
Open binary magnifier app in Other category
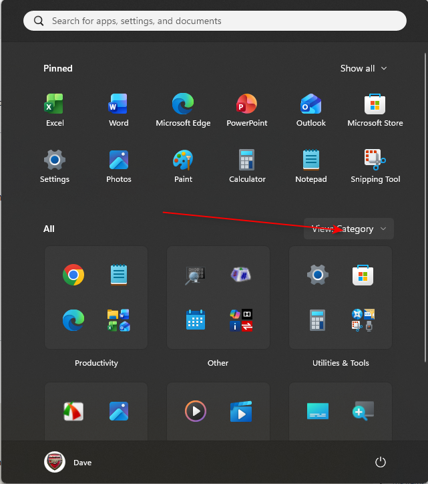(x=196, y=275)
